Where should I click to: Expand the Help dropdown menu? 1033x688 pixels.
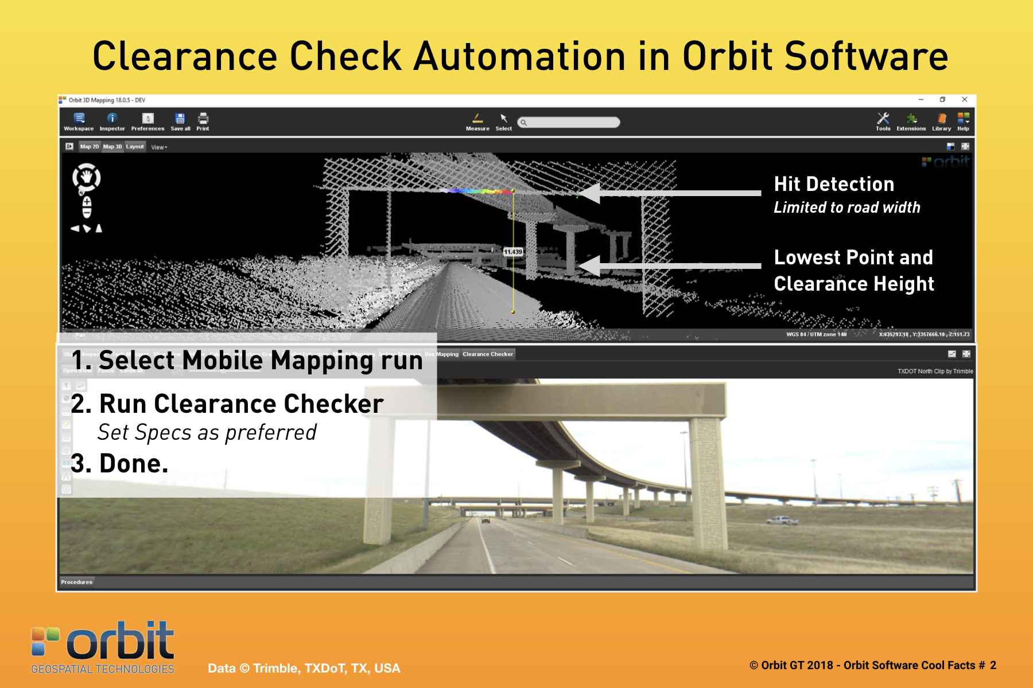click(963, 121)
